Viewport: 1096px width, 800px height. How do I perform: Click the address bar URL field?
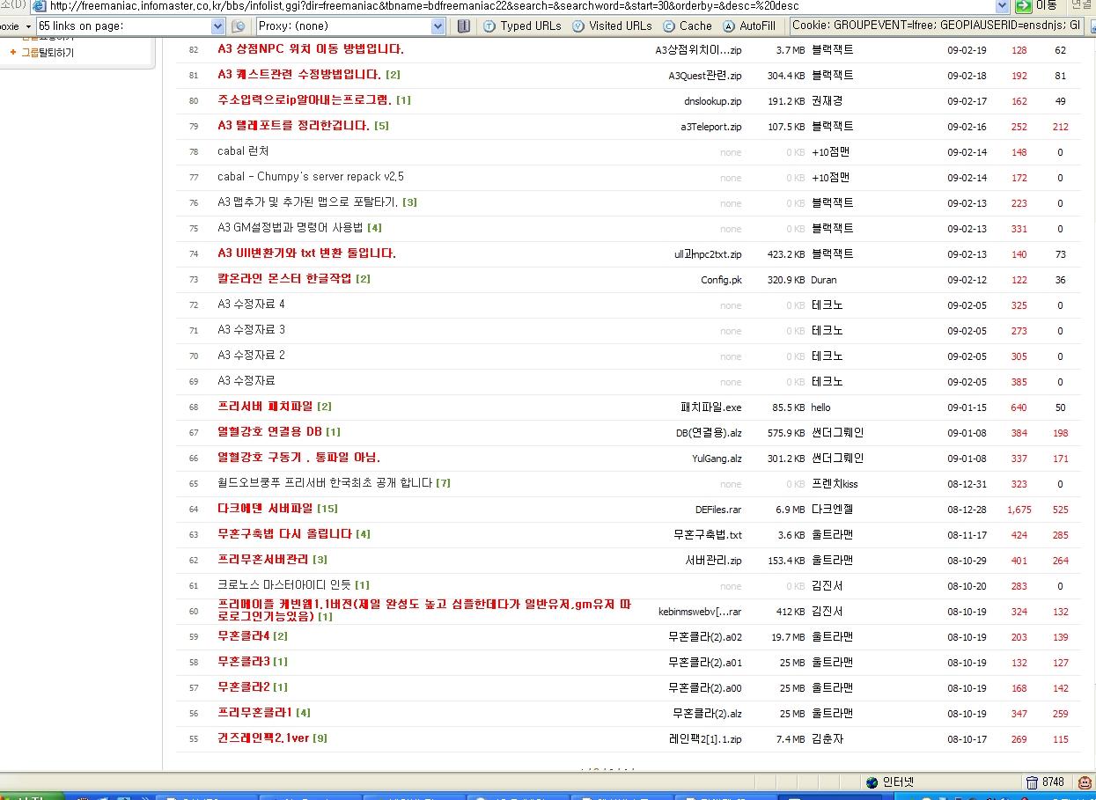tap(519, 5)
